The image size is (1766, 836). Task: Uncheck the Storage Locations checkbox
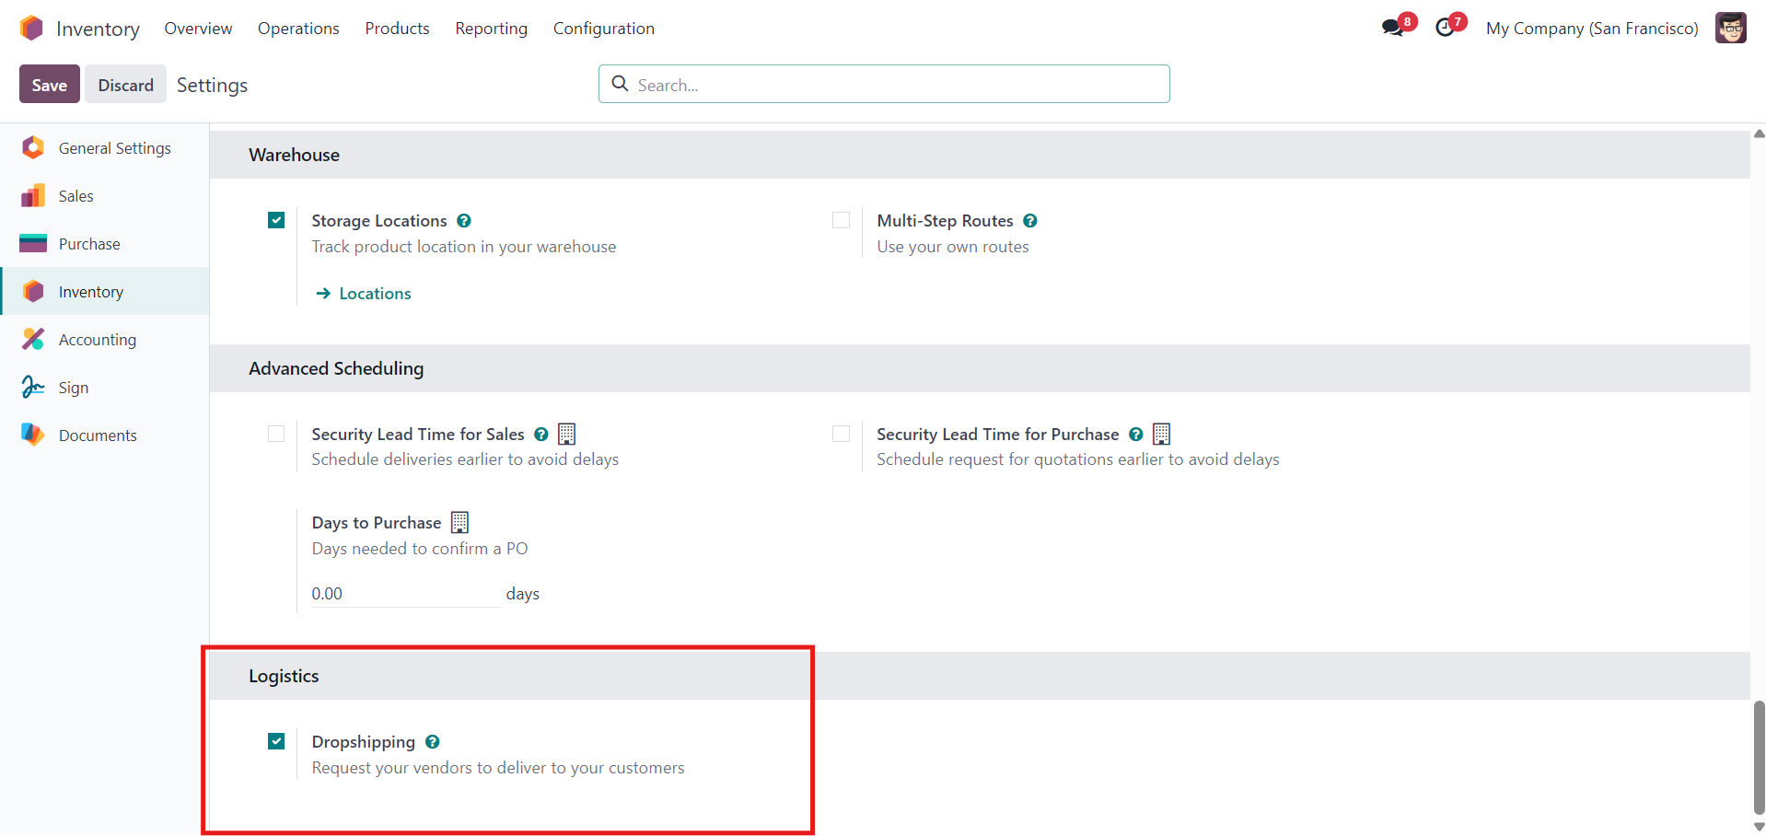pos(276,220)
